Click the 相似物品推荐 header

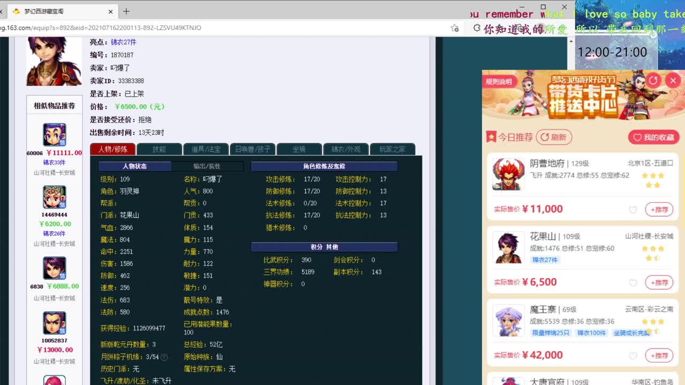click(54, 106)
